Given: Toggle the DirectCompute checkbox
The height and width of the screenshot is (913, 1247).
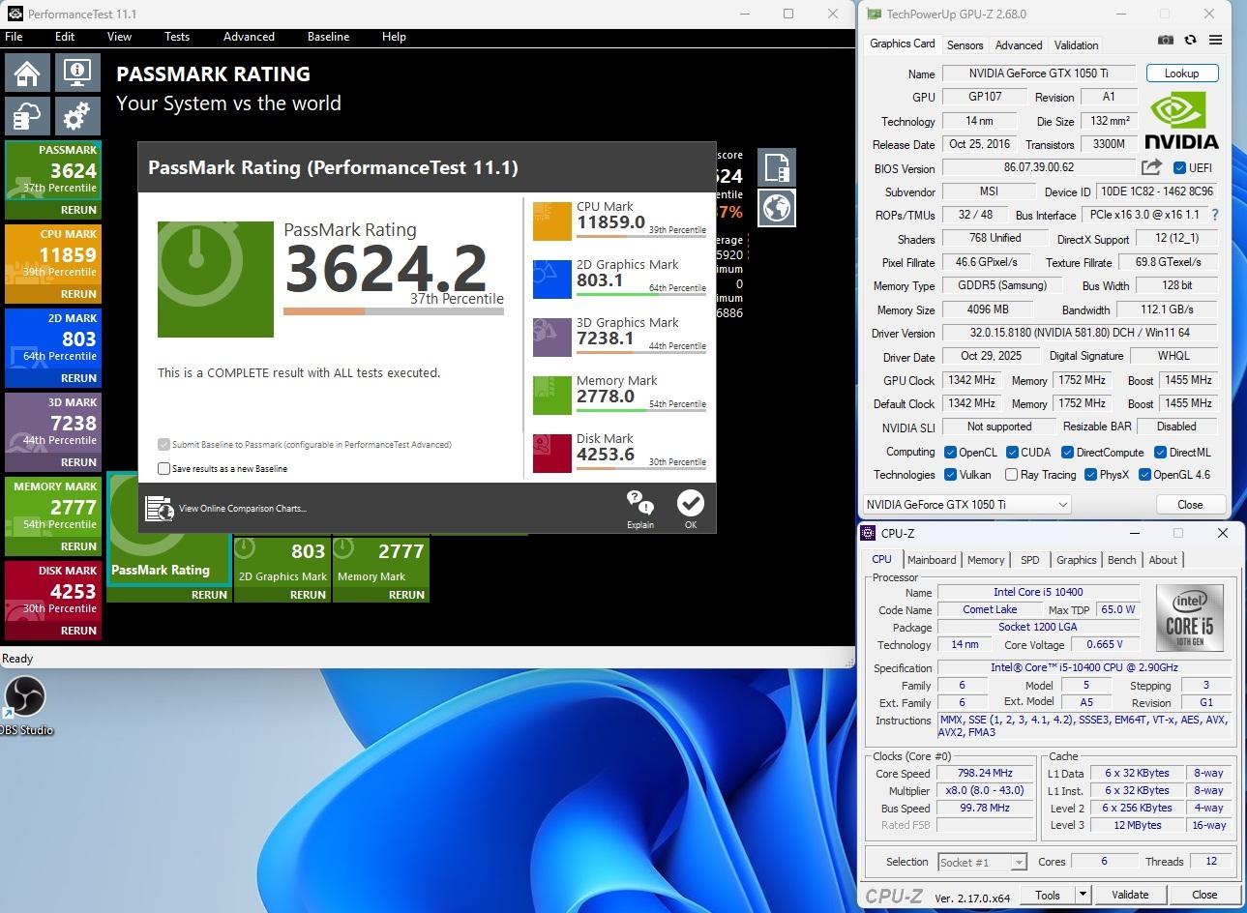Looking at the screenshot, I should click(x=1067, y=452).
